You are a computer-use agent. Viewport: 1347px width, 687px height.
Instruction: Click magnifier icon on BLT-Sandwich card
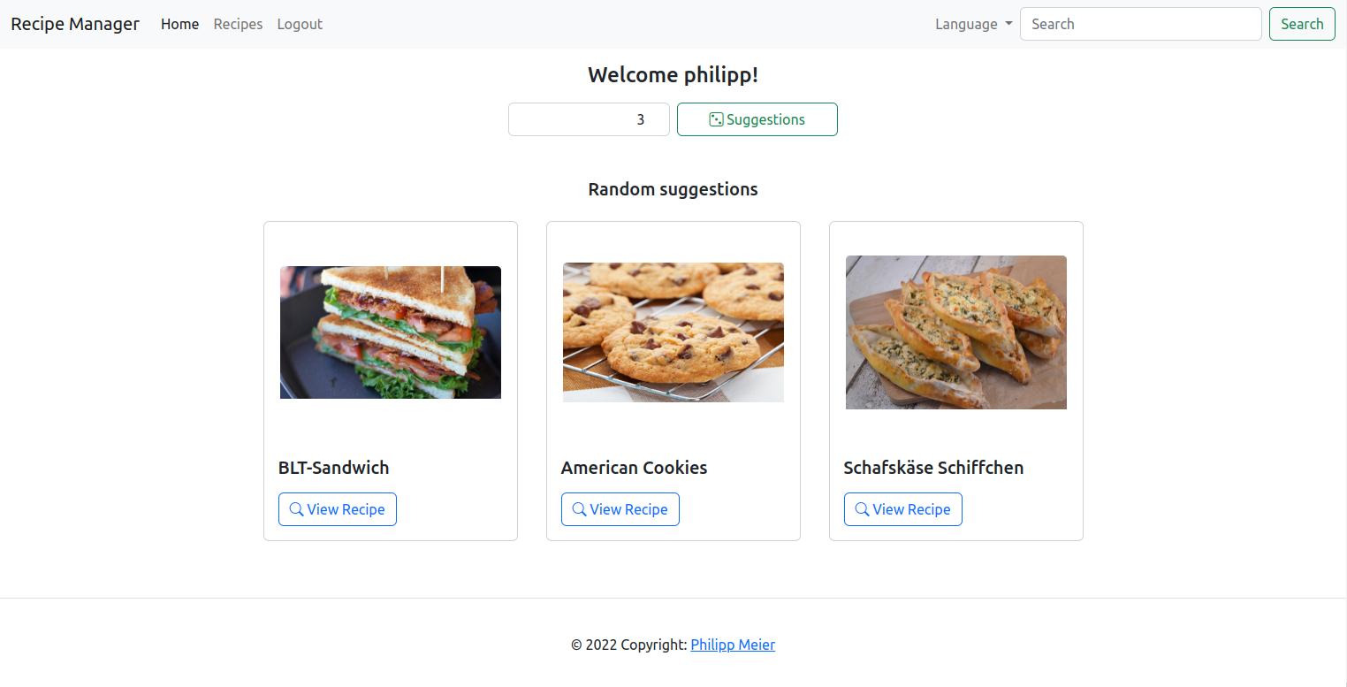297,509
